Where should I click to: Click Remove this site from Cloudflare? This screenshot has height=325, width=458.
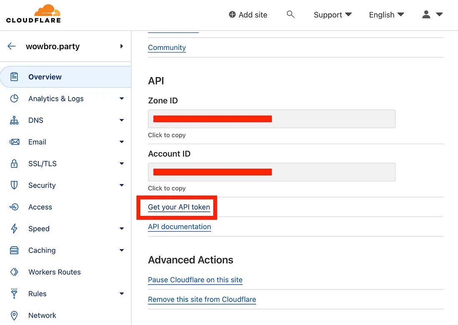[202, 300]
